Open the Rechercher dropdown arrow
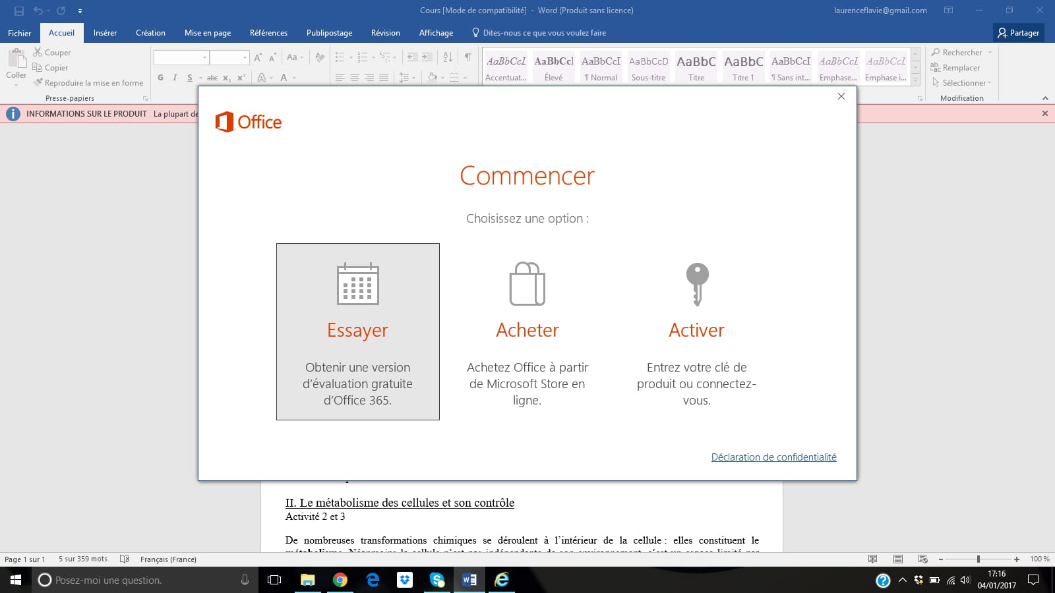 coord(990,53)
